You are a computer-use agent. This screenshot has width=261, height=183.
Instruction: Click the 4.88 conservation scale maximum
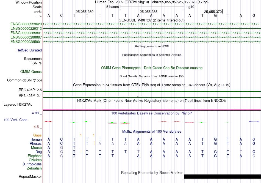(x=35, y=113)
